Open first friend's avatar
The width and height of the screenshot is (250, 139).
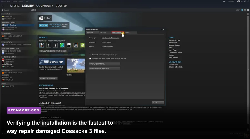(x=42, y=45)
